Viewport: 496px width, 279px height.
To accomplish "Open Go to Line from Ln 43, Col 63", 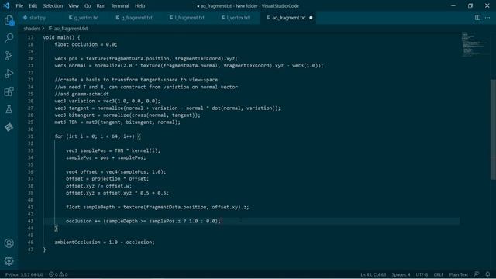I will (374, 274).
